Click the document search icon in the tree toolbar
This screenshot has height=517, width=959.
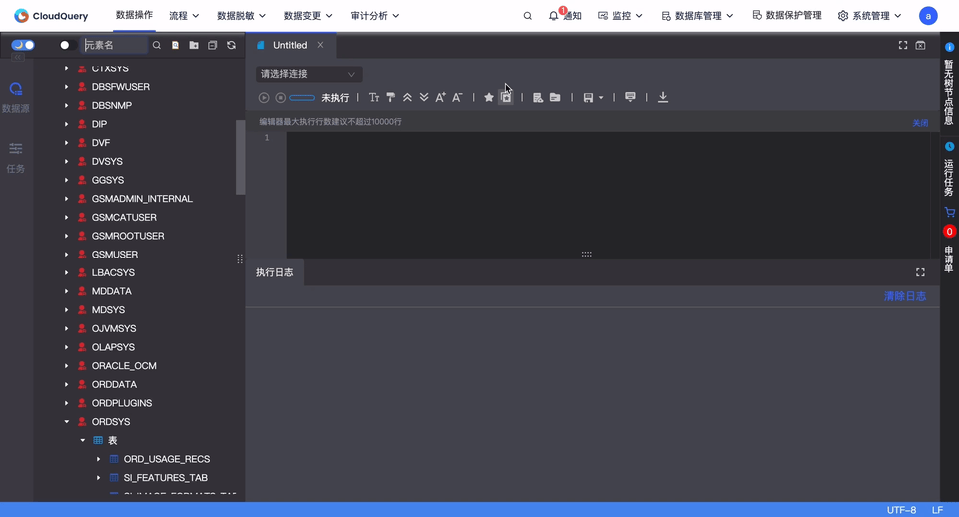click(175, 45)
